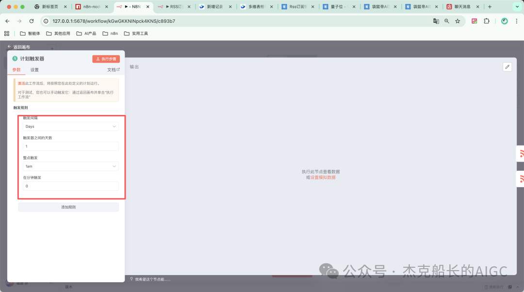The width and height of the screenshot is (524, 292).
Task: Click the 计划触发器 clock icon
Action: (15, 59)
